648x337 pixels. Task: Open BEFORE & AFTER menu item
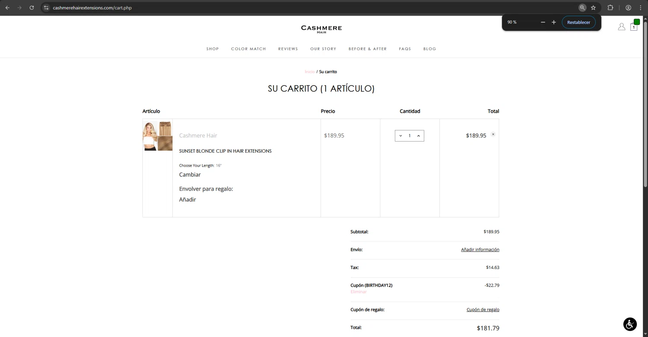pyautogui.click(x=368, y=49)
